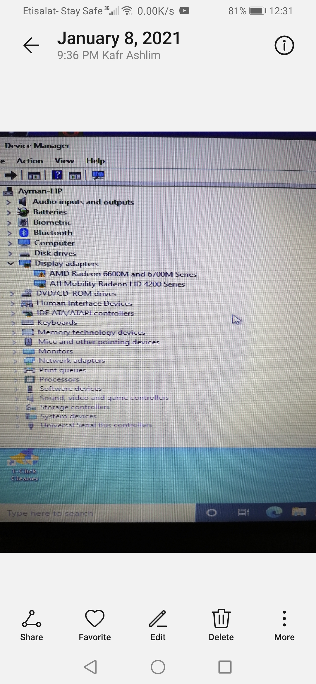Tap Android back navigation triangle

click(x=91, y=667)
